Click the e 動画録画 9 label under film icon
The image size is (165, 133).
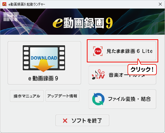coord(43,78)
